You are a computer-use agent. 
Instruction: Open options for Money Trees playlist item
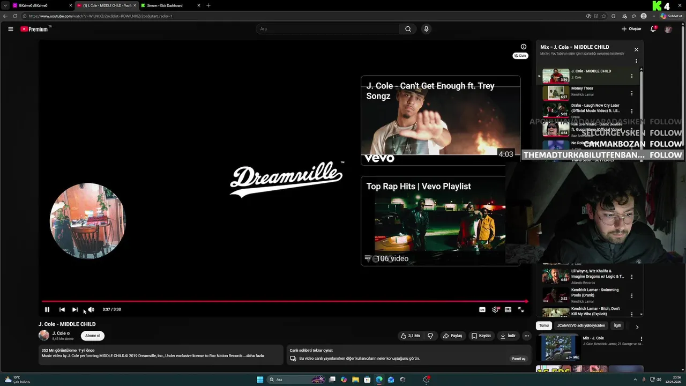point(632,93)
